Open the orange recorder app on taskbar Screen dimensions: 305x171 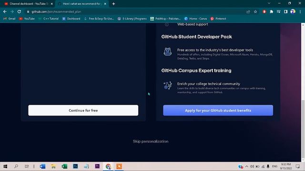[119, 166]
